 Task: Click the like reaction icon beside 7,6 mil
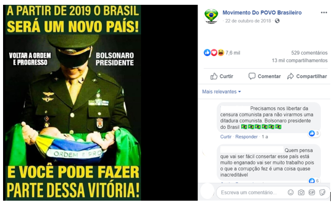coord(207,52)
